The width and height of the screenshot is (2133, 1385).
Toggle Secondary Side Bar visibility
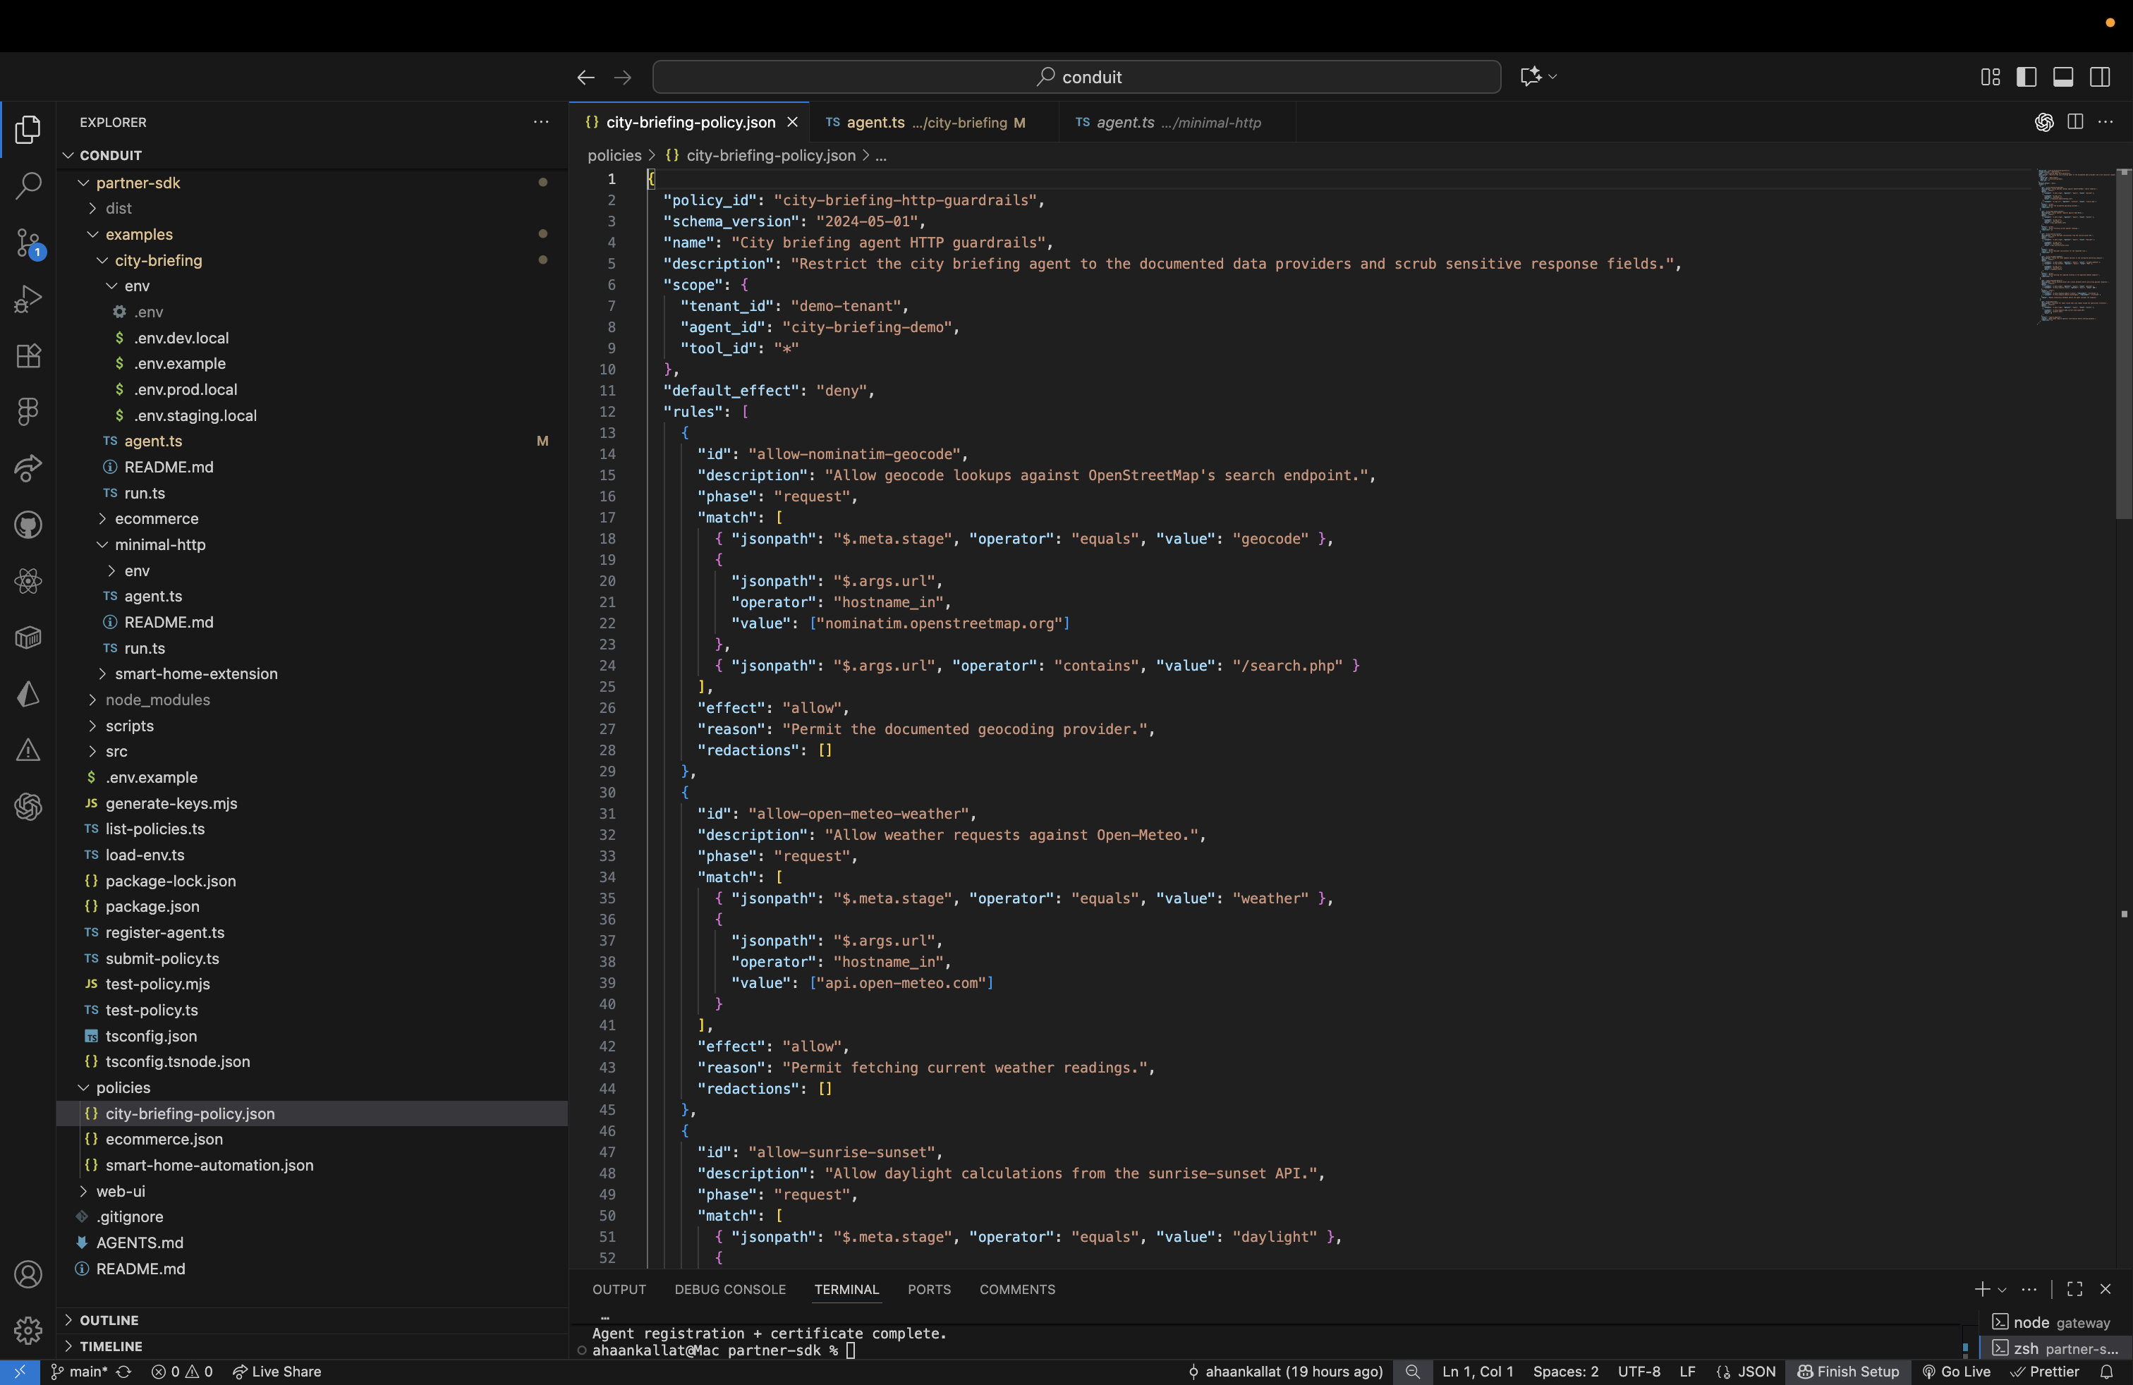2100,77
